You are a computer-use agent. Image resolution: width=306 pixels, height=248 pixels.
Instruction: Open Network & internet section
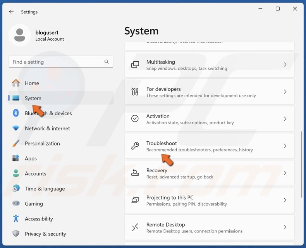(x=61, y=128)
